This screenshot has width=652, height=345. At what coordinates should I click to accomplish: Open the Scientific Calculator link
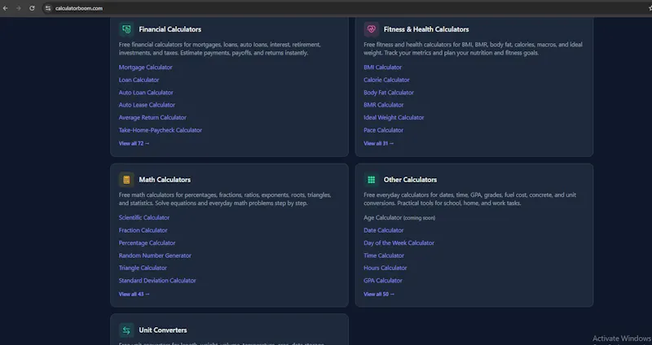[x=144, y=217]
